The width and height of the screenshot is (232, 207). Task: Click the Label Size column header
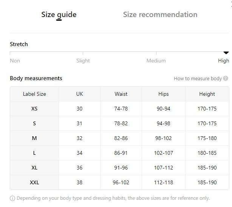pos(34,94)
